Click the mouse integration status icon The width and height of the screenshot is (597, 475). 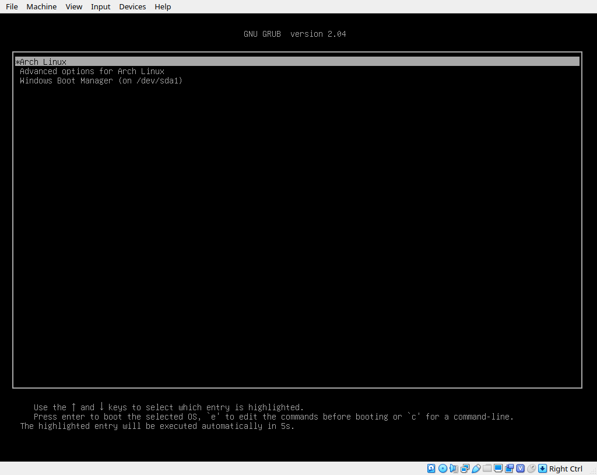point(531,469)
